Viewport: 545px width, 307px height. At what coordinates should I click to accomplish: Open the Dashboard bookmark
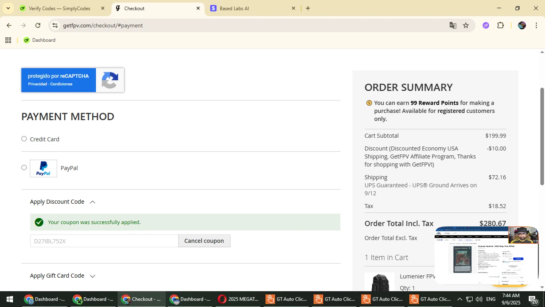(40, 40)
